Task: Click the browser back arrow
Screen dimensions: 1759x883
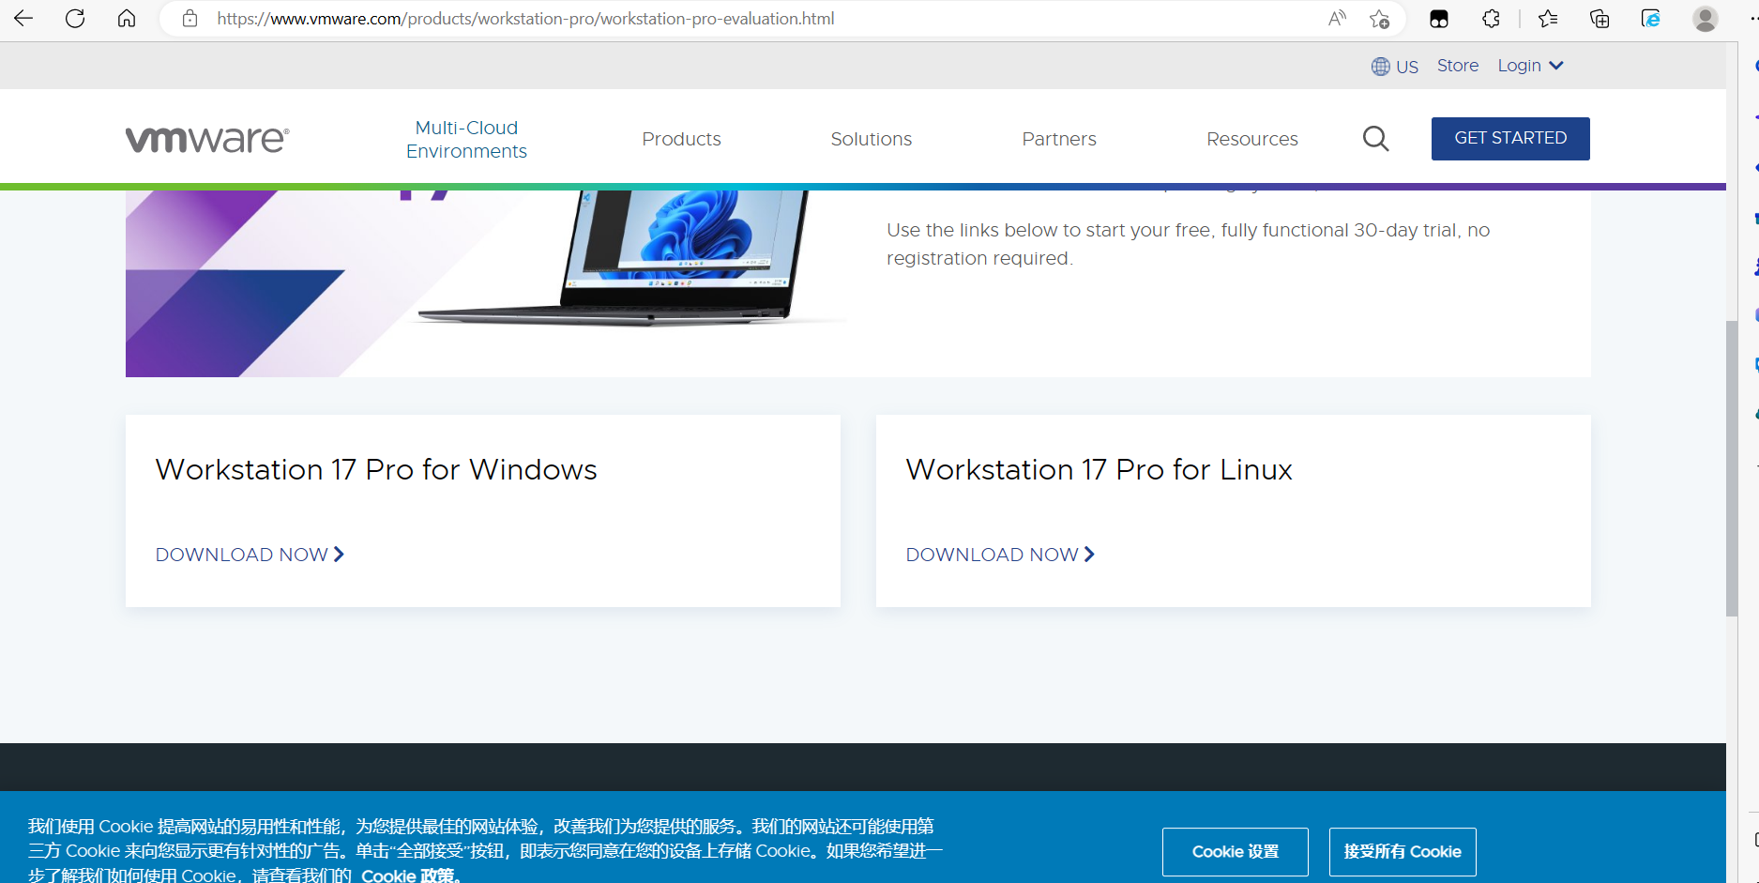Action: point(23,18)
